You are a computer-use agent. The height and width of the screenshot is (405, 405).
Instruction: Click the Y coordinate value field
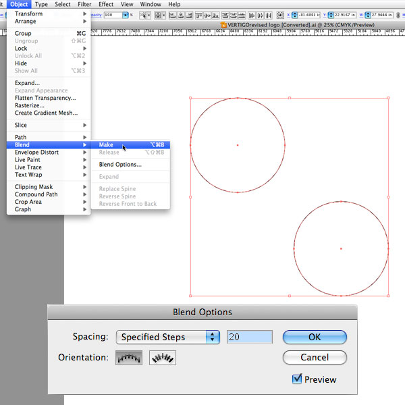coord(345,16)
